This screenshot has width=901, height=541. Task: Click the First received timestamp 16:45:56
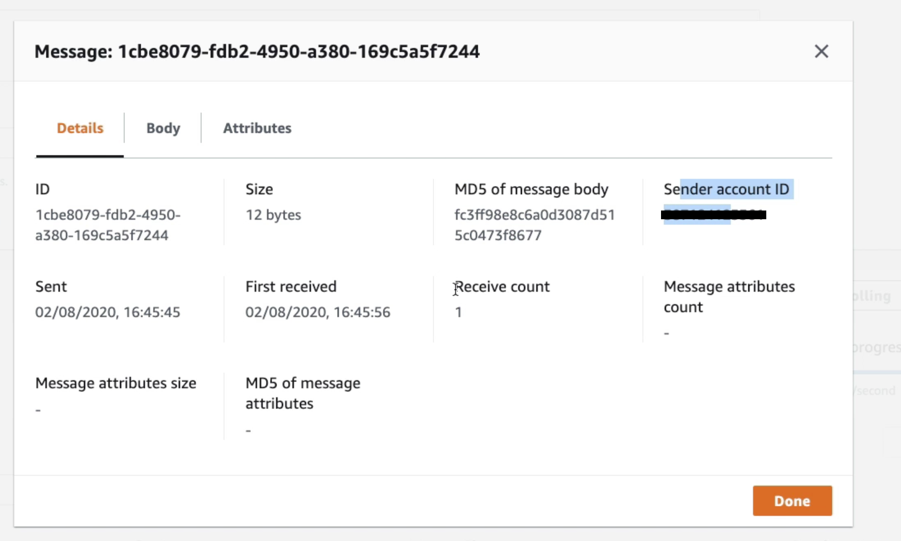point(318,312)
